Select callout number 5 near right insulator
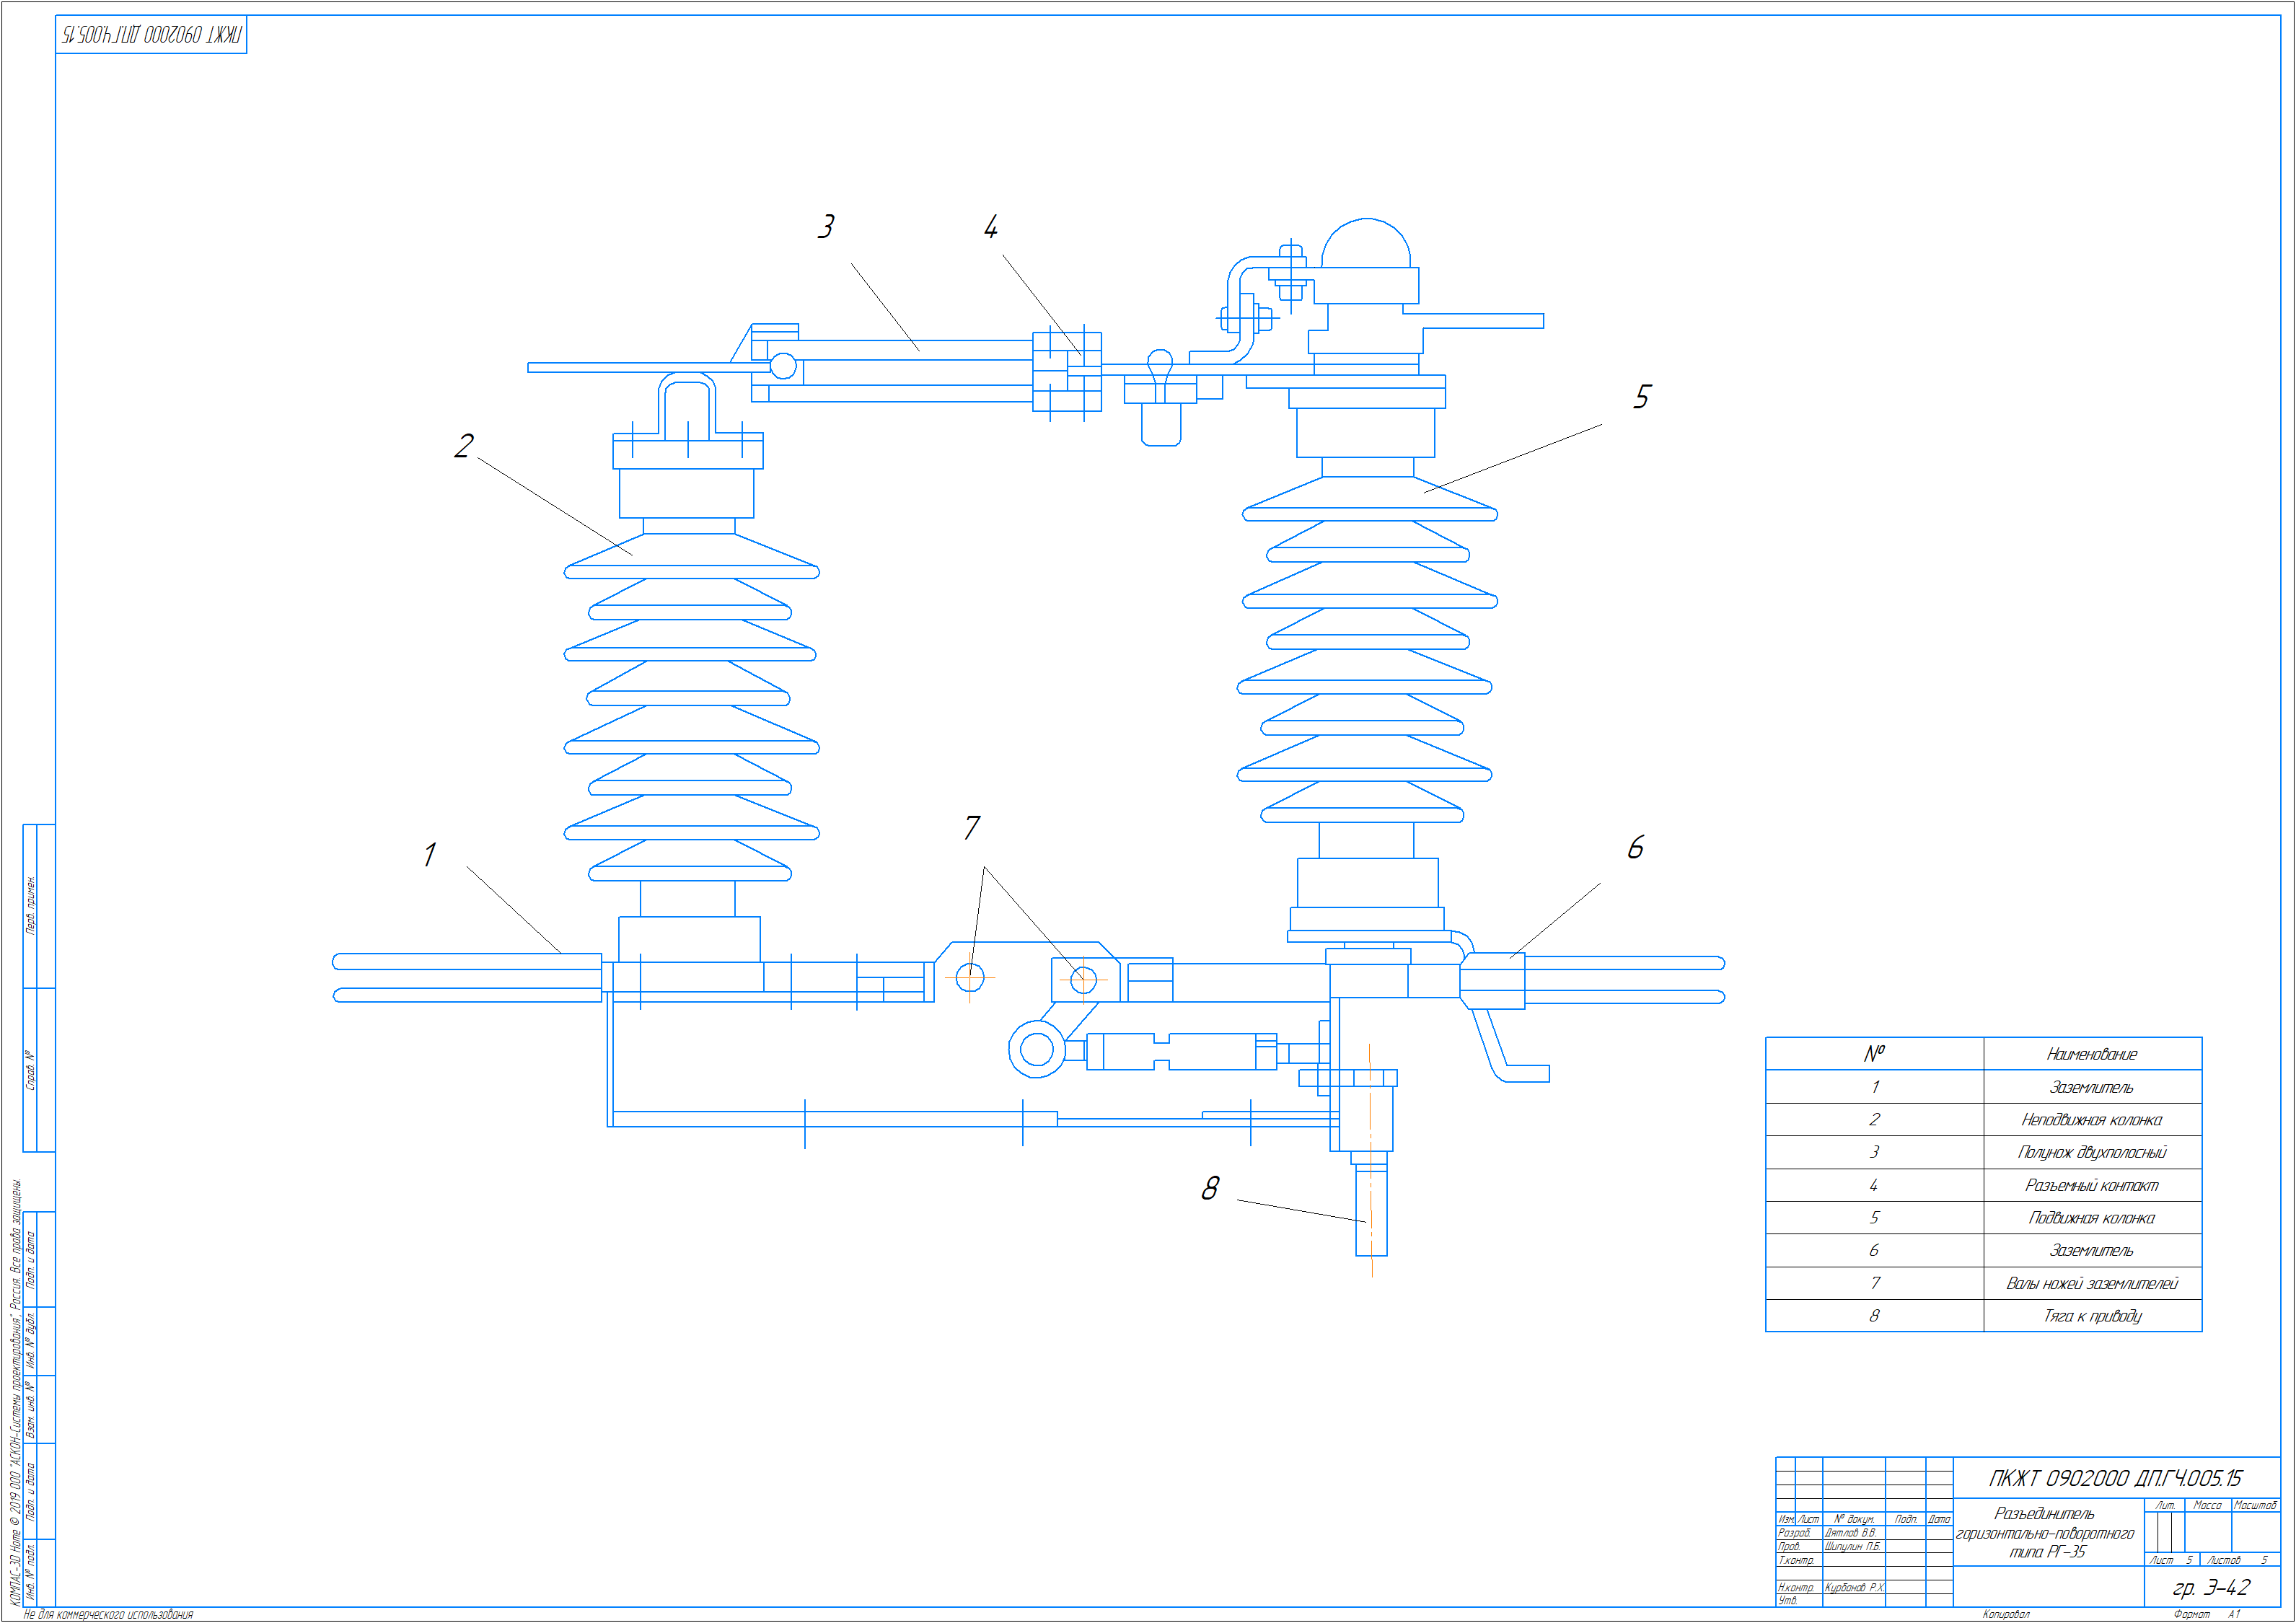This screenshot has width=2296, height=1623. [x=1642, y=397]
